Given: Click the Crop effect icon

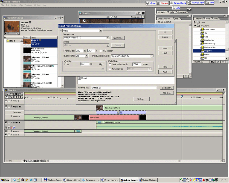Looking at the screenshot, I should pyautogui.click(x=202, y=37).
